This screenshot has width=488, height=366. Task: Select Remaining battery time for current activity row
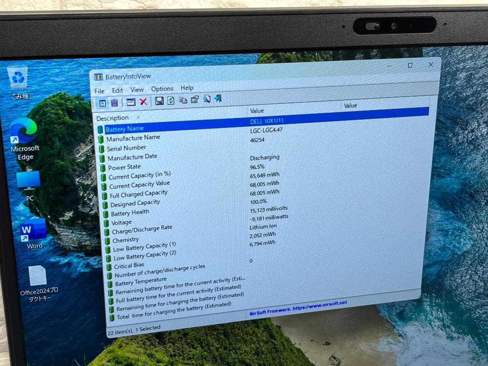[180, 286]
